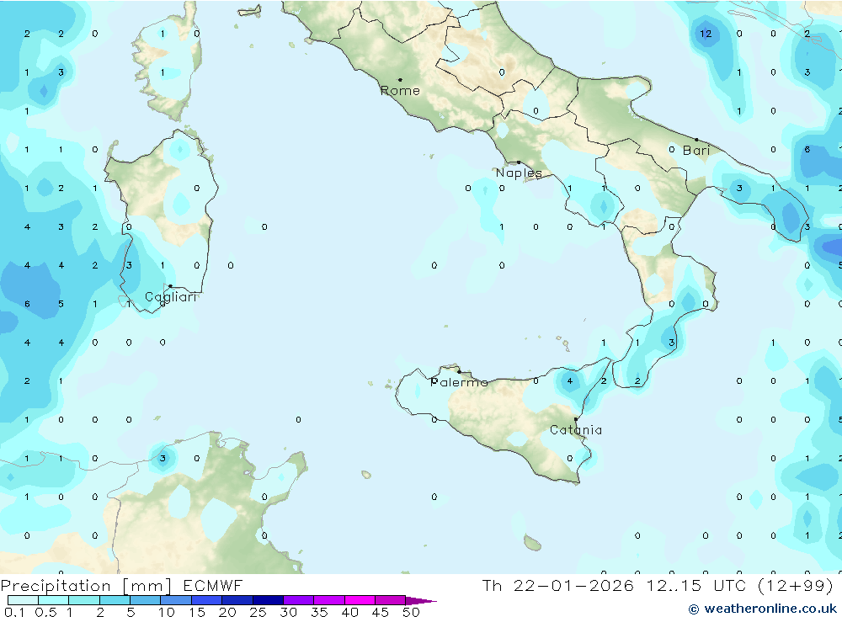Pick the legend swatch between 40 and 45
Viewport: 842px width, 617px height.
pyautogui.click(x=360, y=600)
